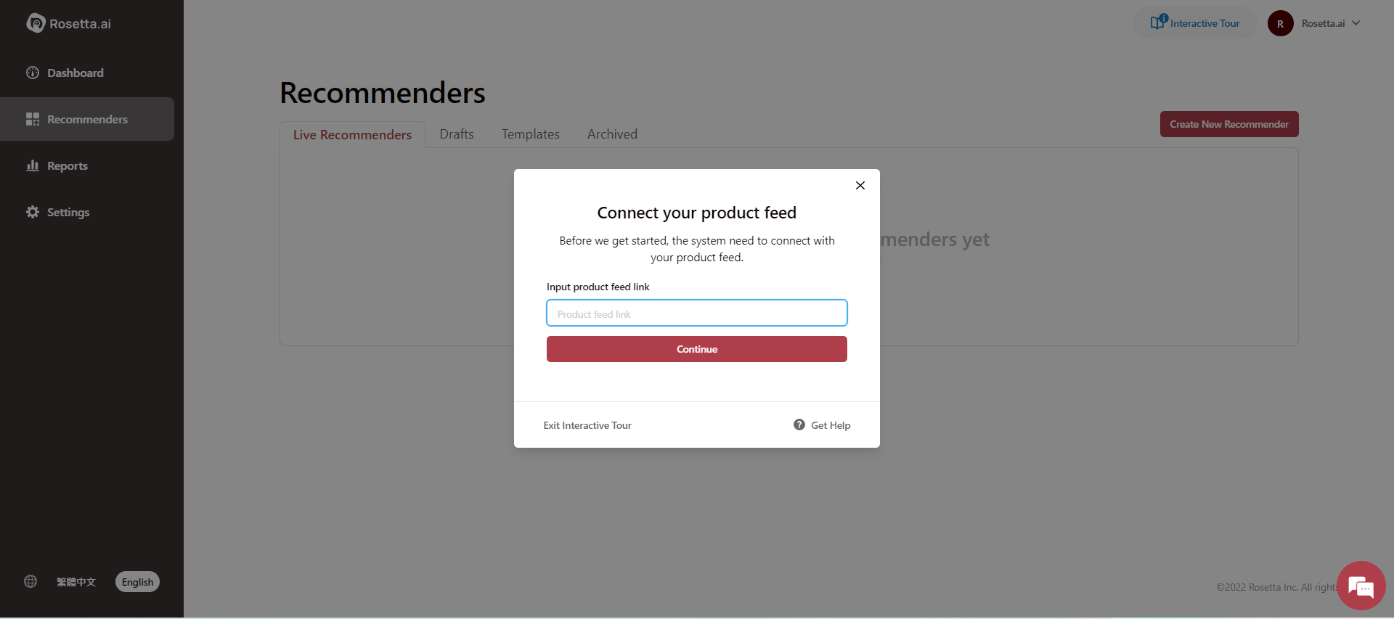Click the Interactive Tour map icon
Screen dimensions: 1394x619
tap(1159, 22)
